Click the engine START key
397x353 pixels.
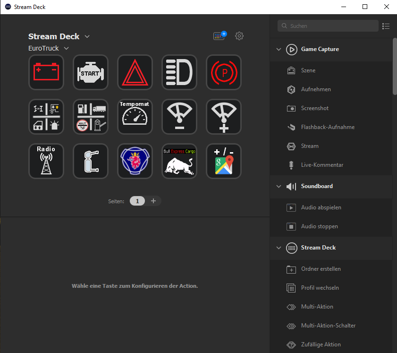coord(91,72)
